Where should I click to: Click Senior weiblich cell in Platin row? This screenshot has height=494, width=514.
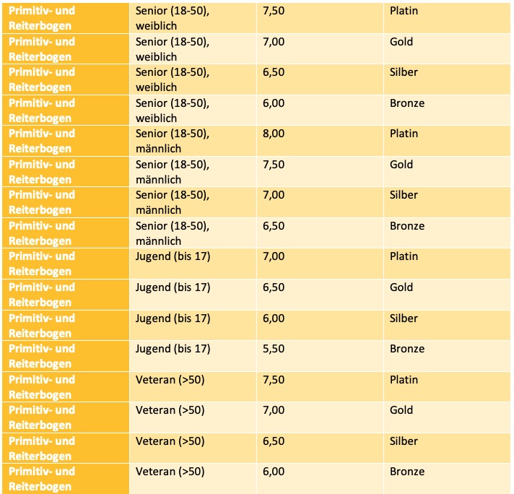click(173, 18)
